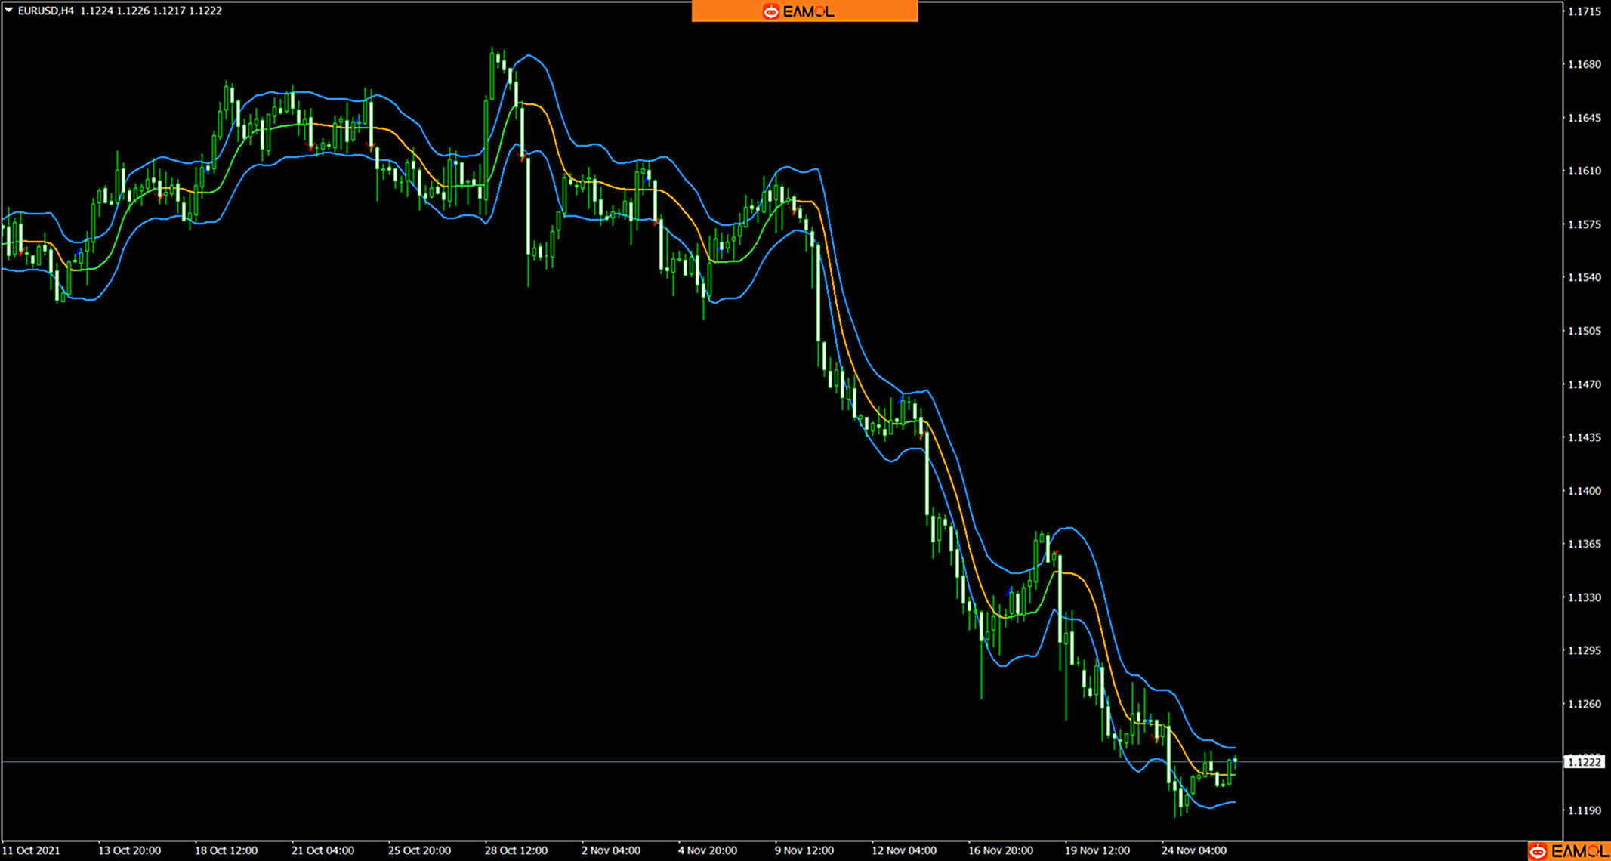Viewport: 1611px width, 861px height.
Task: Click the 13 Oct 20:00 time label
Action: pyautogui.click(x=129, y=850)
